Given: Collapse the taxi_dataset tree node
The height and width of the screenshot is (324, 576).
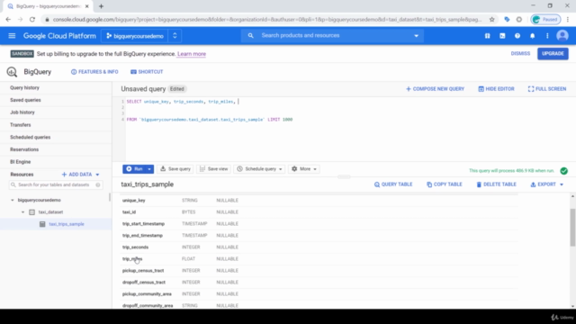Looking at the screenshot, I should click(22, 212).
